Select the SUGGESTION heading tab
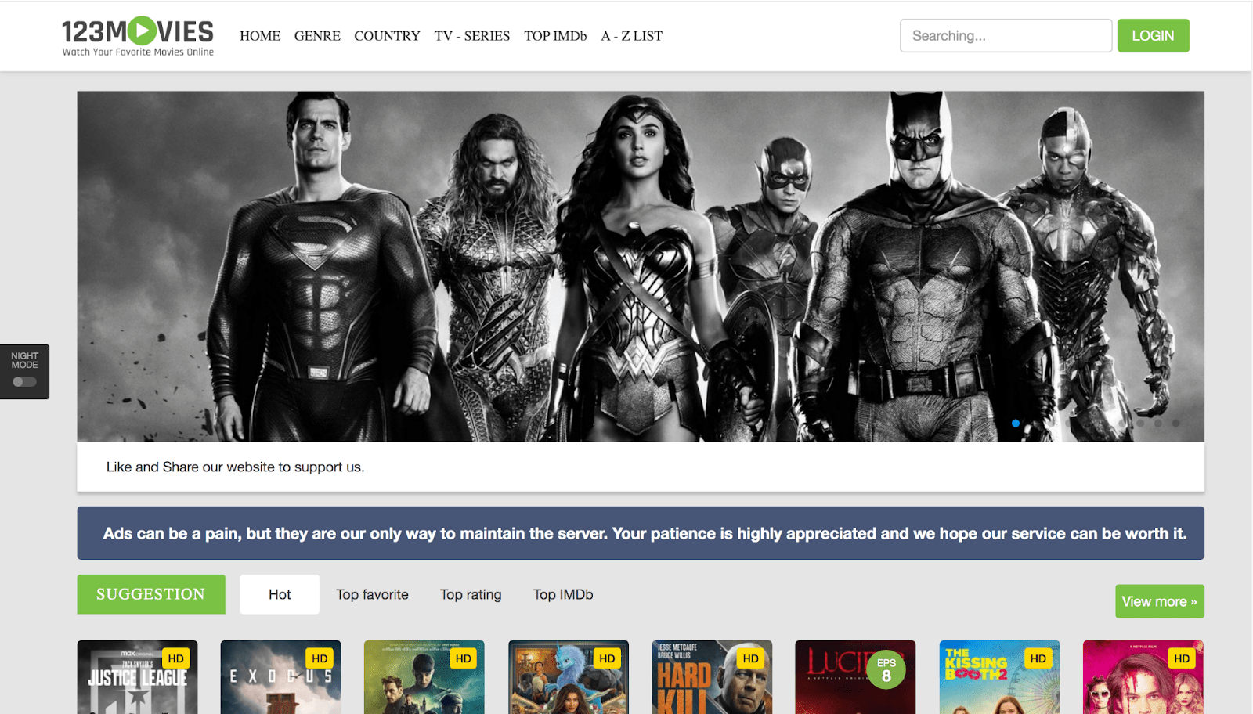This screenshot has height=714, width=1253. pyautogui.click(x=151, y=594)
